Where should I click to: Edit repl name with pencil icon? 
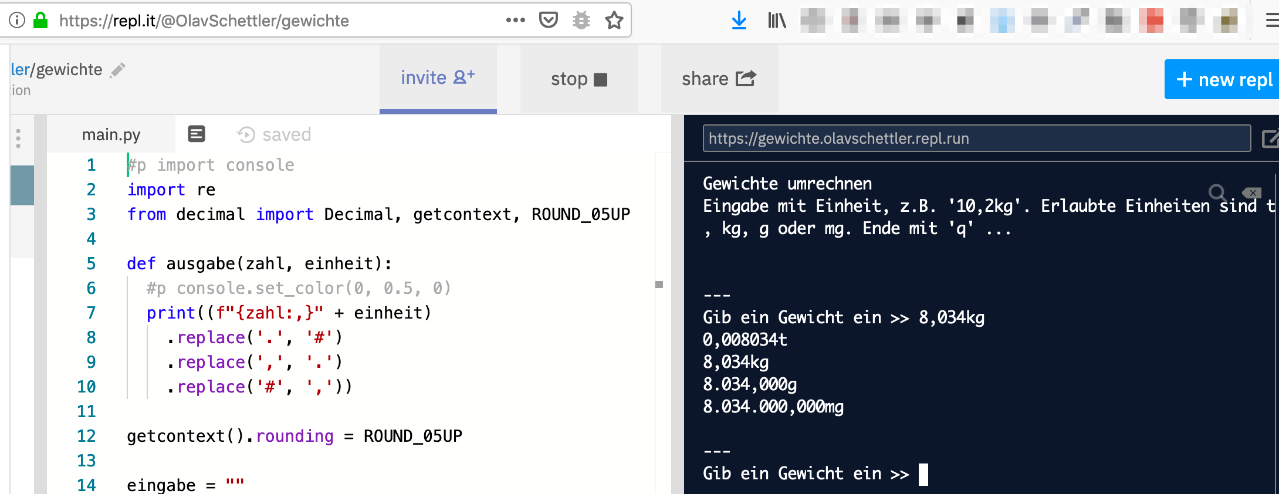(118, 70)
